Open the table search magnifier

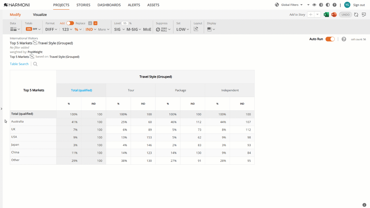[x=35, y=64]
